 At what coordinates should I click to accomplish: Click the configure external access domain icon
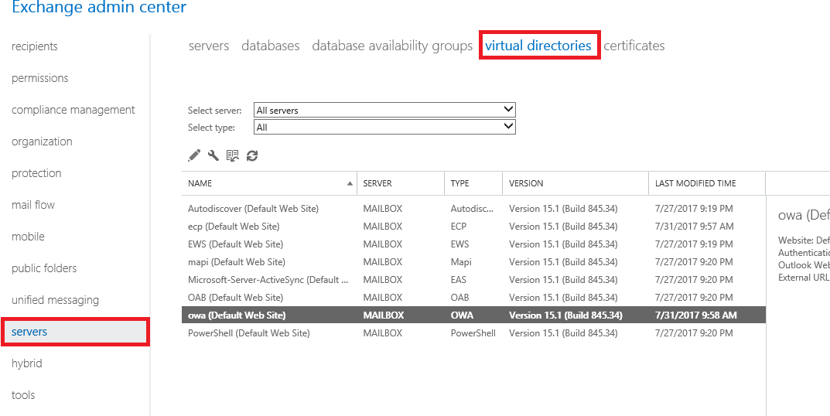(x=233, y=155)
